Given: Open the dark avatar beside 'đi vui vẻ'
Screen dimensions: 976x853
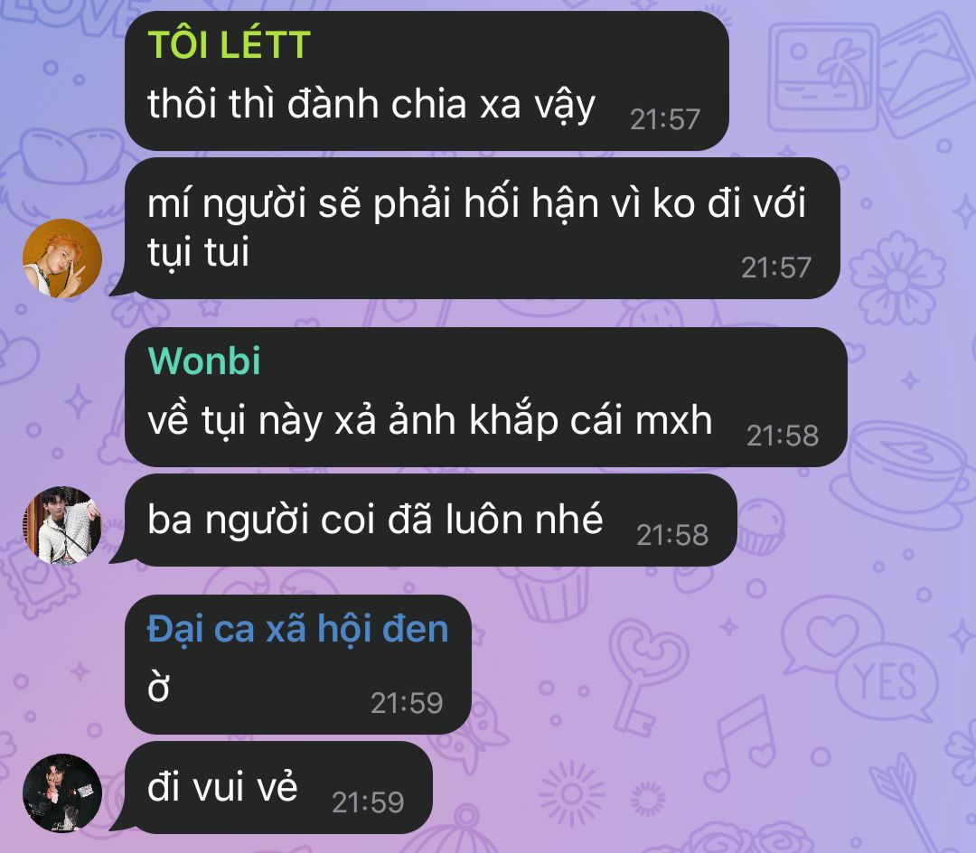Looking at the screenshot, I should click(62, 793).
